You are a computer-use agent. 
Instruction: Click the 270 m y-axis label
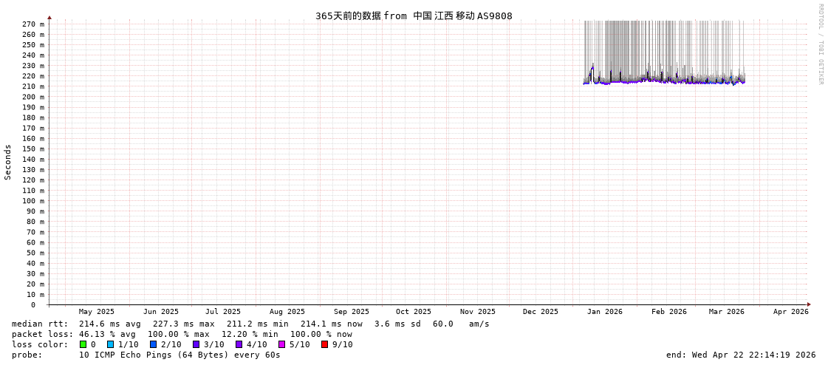32,24
